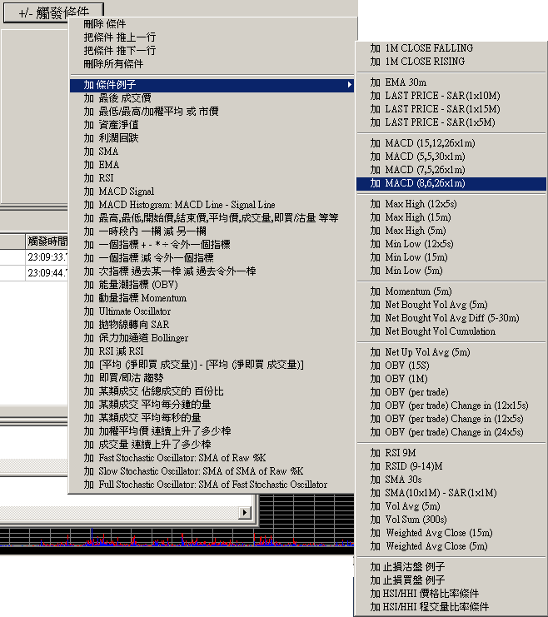The width and height of the screenshot is (548, 617).
Task: Click 加 止損沽盤 例子 entry
Action: click(x=407, y=567)
